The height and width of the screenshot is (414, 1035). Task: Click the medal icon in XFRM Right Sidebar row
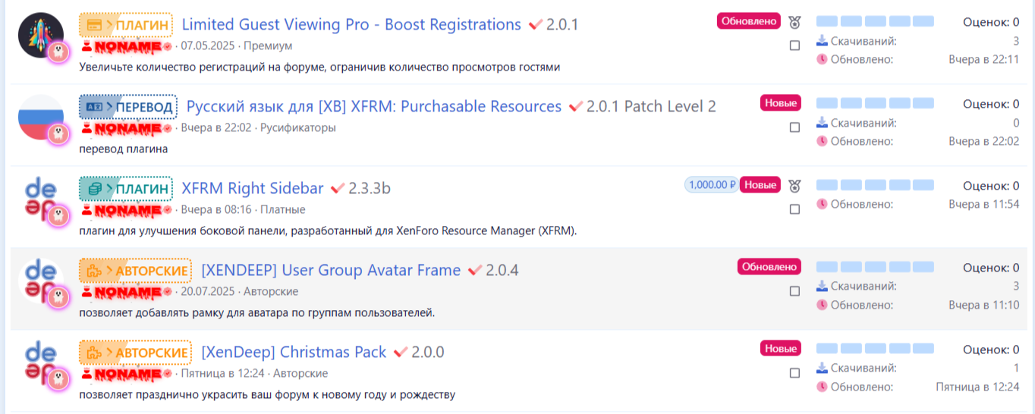794,186
